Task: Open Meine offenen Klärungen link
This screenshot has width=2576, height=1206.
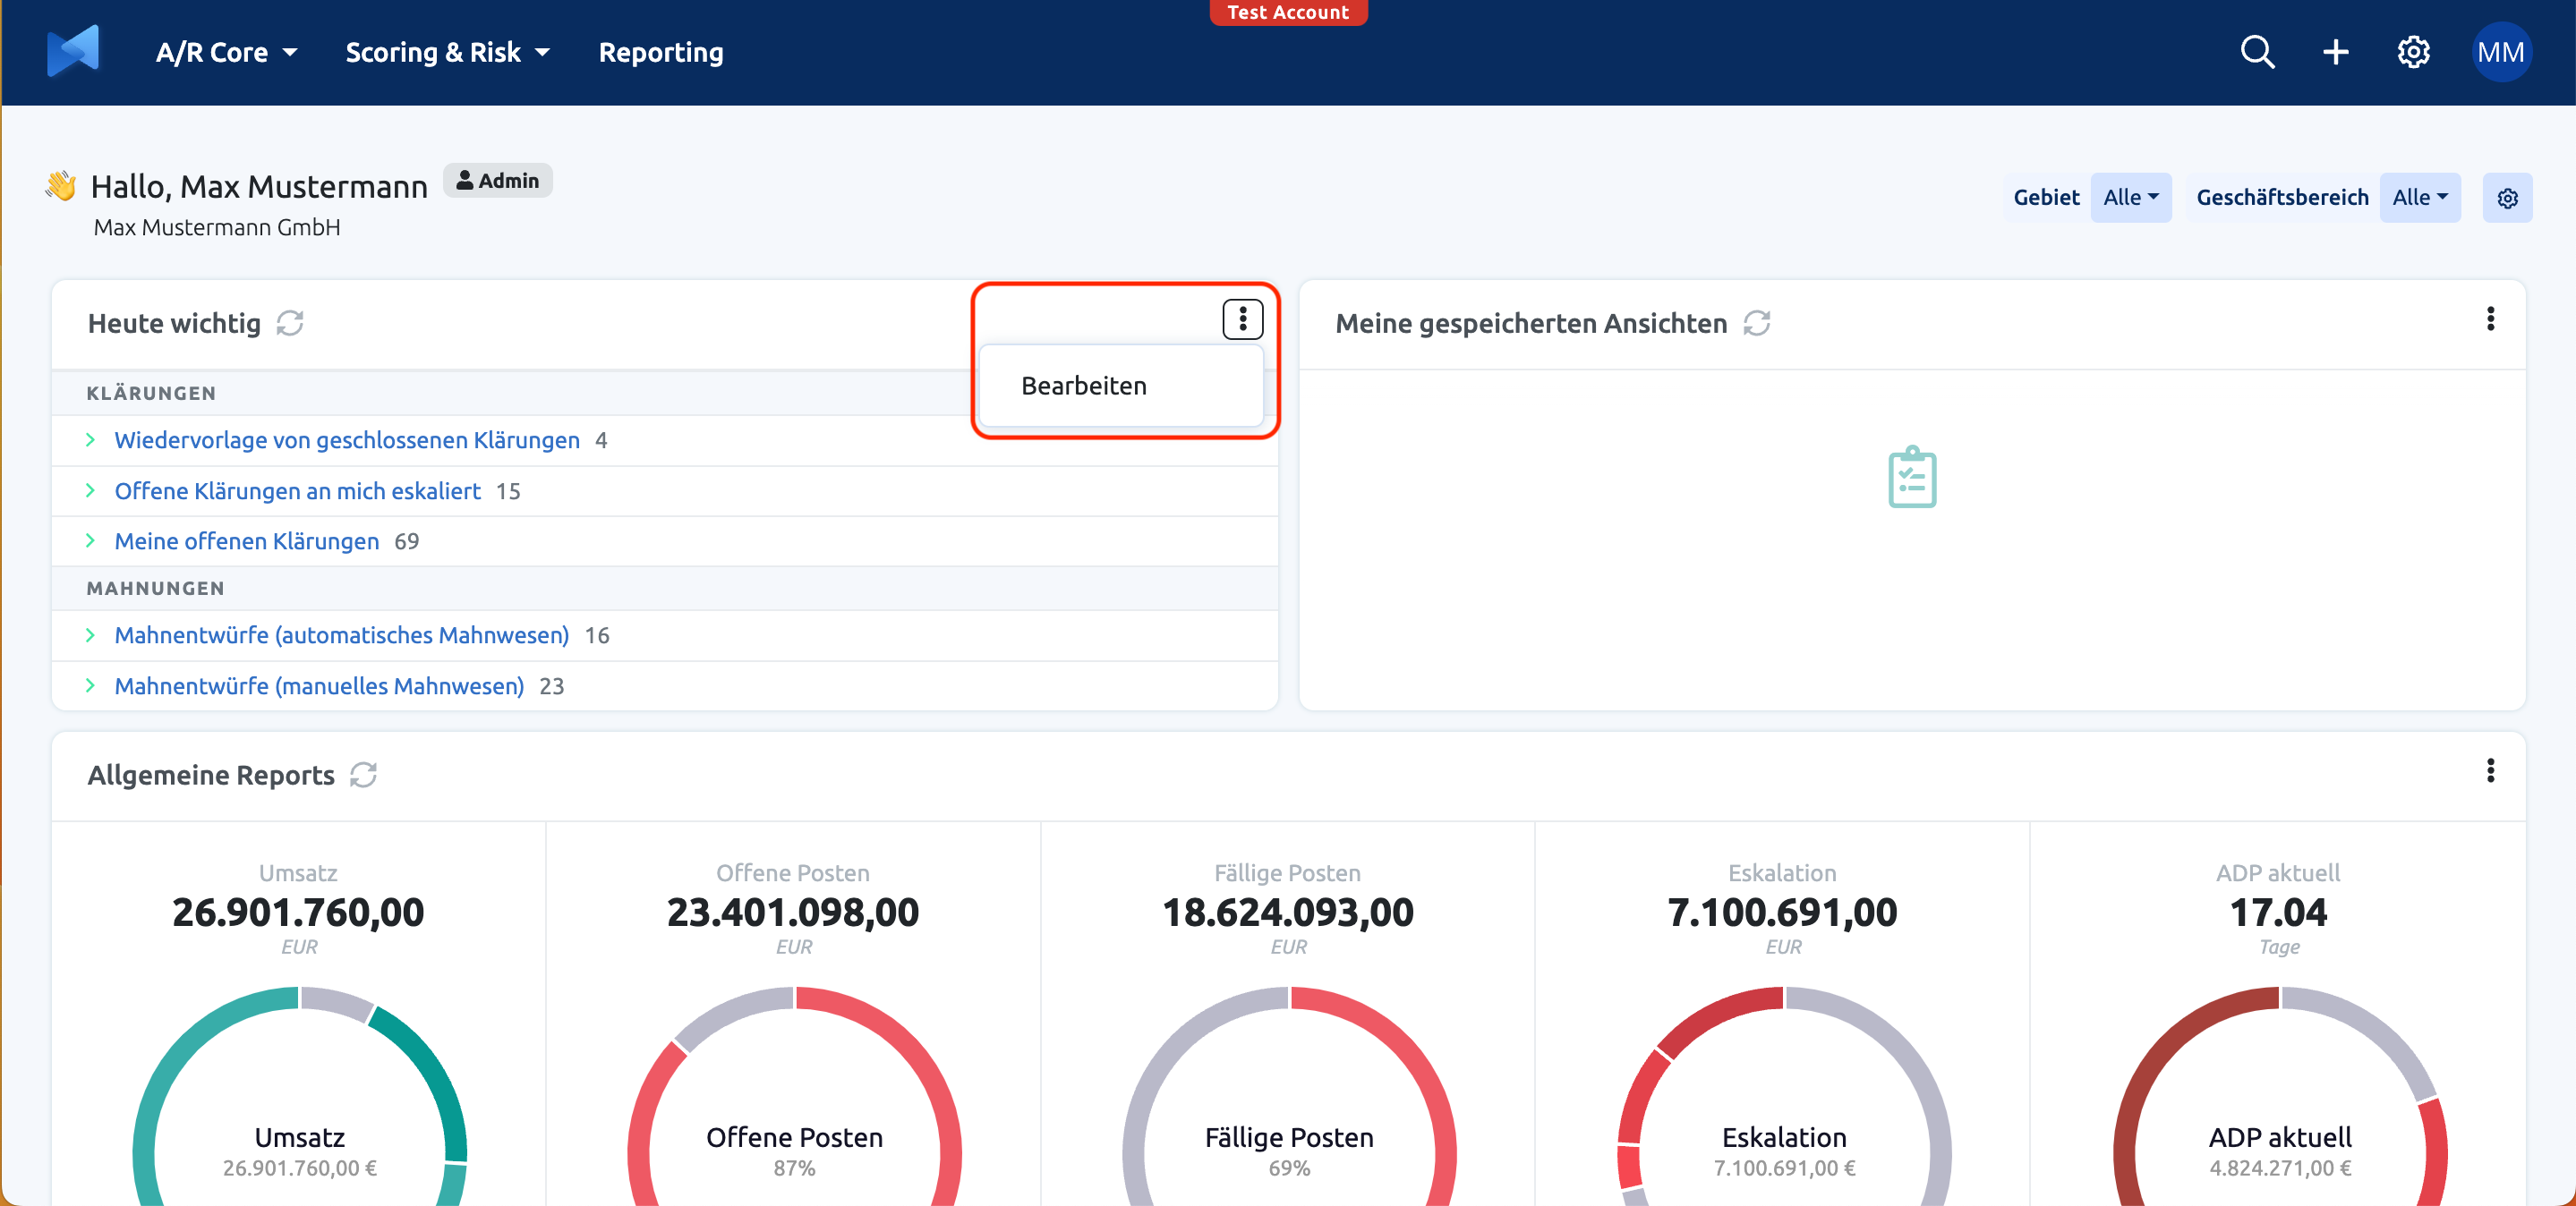Action: tap(247, 541)
